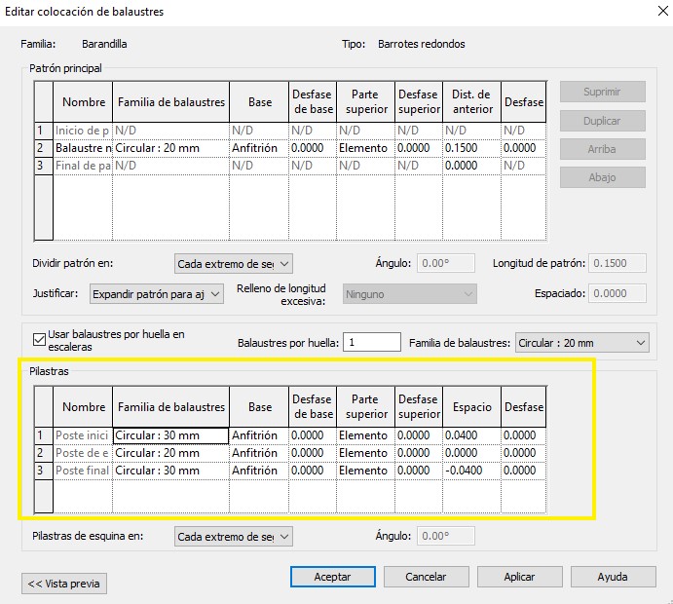Viewport: 673px width, 604px height.
Task: Open the Dividir patrón en dropdown
Action: click(x=234, y=264)
